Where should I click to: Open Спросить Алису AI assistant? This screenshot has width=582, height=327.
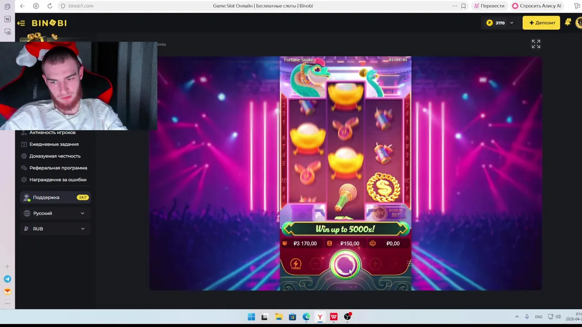(x=537, y=6)
